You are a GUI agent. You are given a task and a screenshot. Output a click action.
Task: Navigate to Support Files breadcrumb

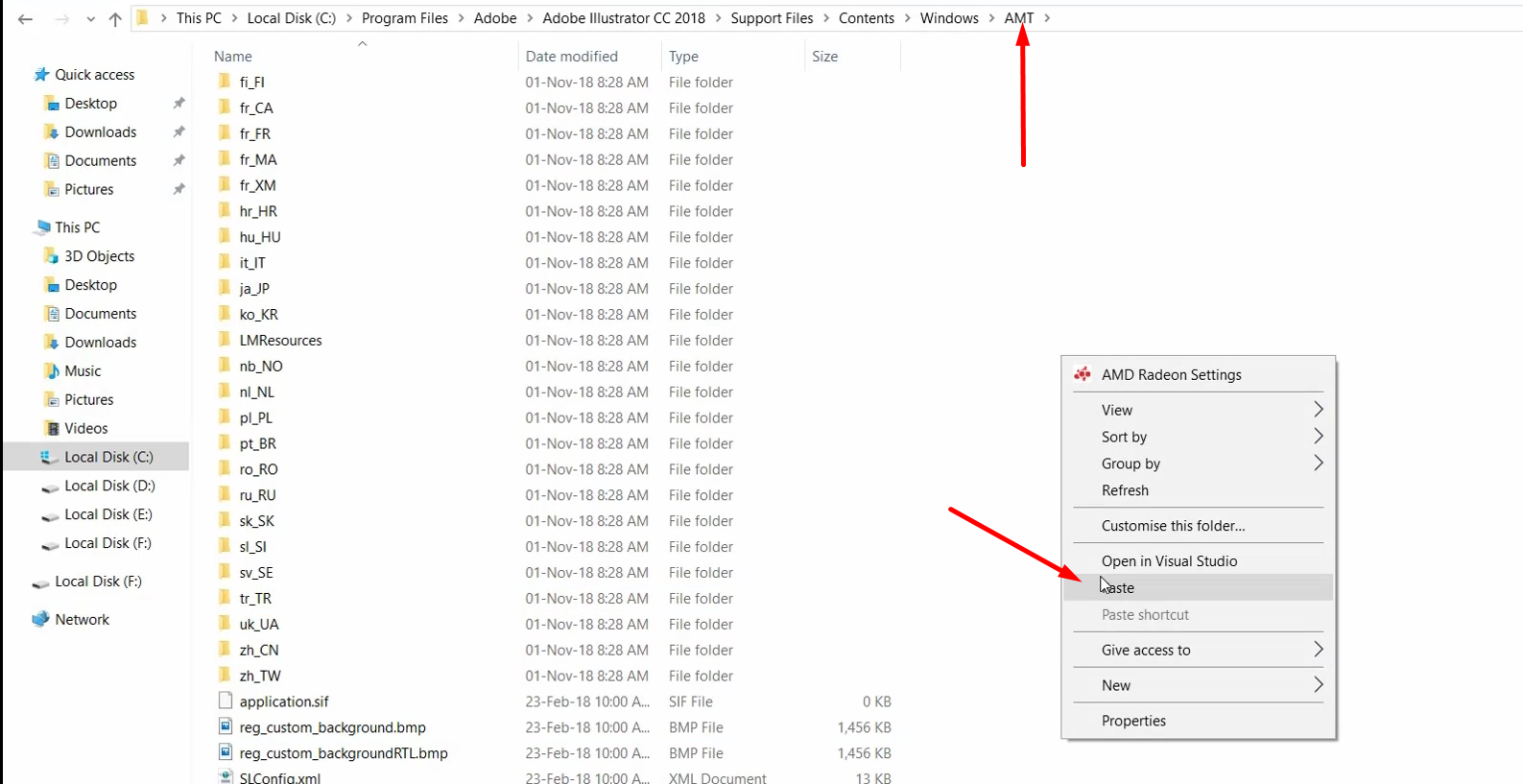pyautogui.click(x=772, y=18)
